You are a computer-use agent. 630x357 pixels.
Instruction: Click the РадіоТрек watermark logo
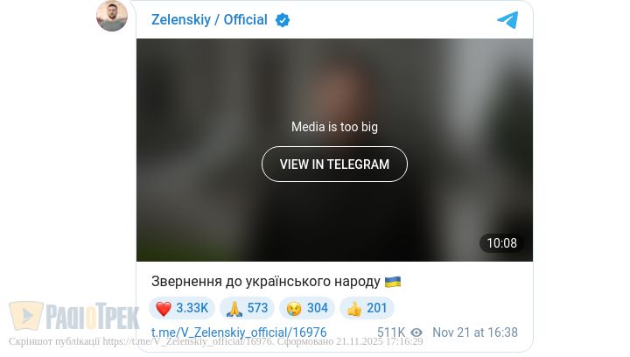74,317
